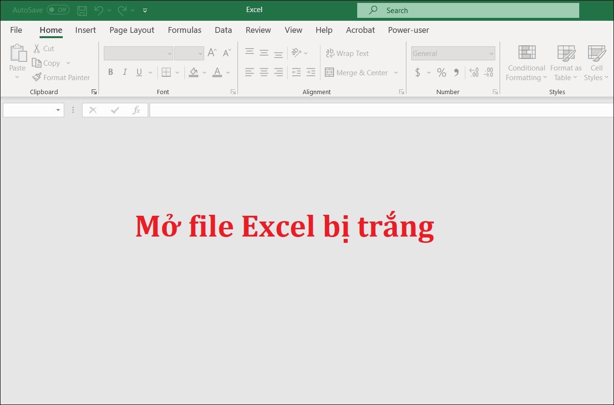Open the General number format dropdown

pyautogui.click(x=453, y=53)
